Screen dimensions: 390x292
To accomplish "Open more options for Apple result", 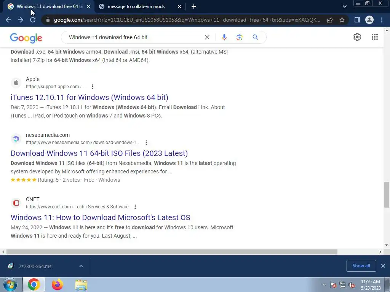I will (x=93, y=87).
